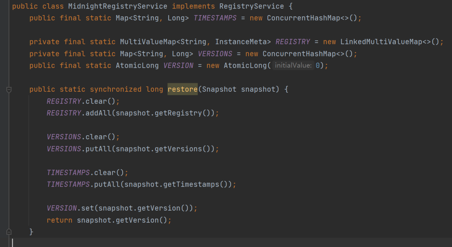Click the initialValue: parameter hint
The height and width of the screenshot is (247, 452).
pyautogui.click(x=293, y=66)
